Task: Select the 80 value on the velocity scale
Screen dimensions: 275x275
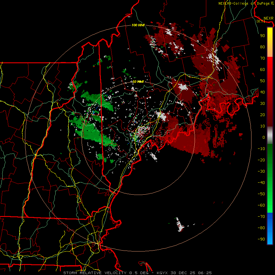Action: (262, 47)
